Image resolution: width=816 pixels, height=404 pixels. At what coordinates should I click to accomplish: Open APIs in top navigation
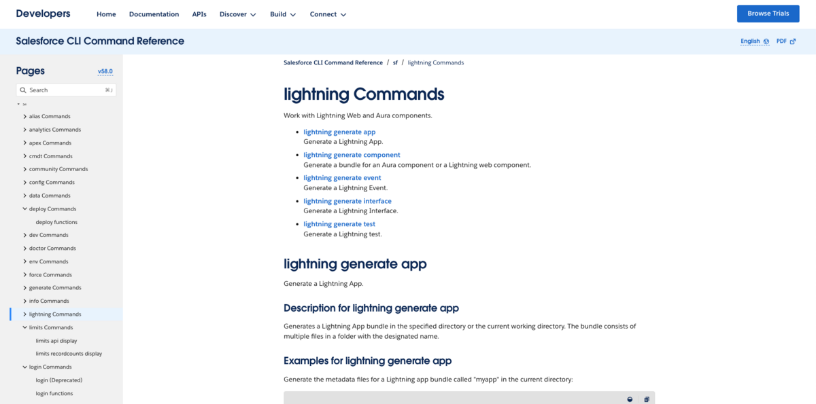(199, 14)
